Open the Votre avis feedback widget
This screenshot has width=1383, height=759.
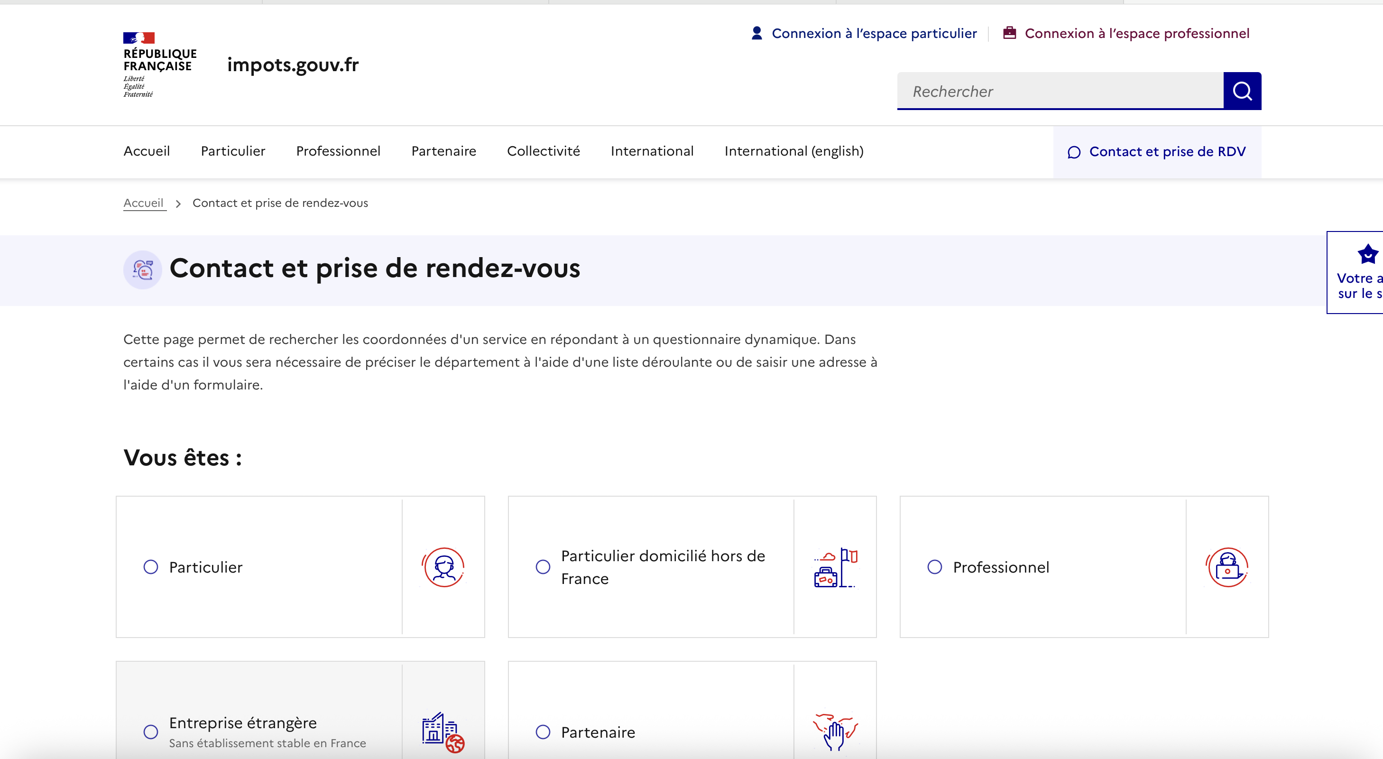(x=1355, y=272)
